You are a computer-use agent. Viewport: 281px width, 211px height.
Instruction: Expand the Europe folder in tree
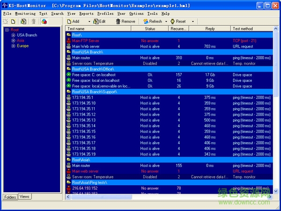coord(13,46)
